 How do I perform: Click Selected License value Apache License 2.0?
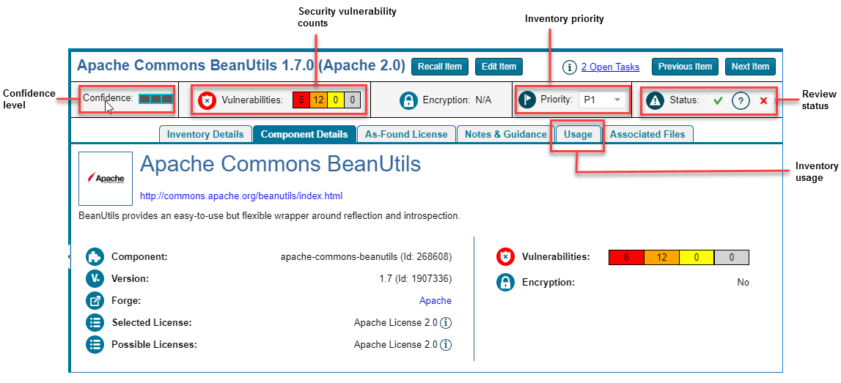point(396,323)
